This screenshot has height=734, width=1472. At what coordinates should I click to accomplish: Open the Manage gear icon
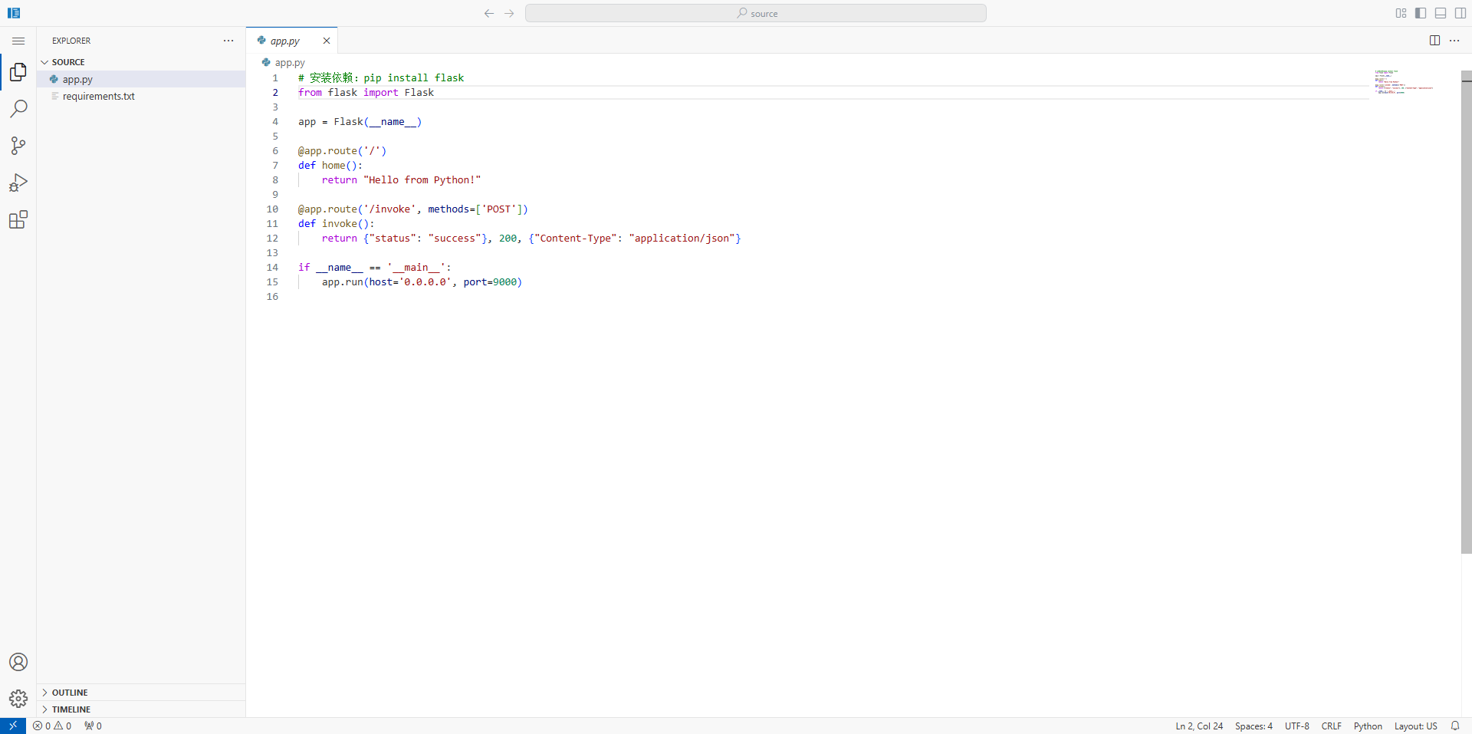coord(18,699)
